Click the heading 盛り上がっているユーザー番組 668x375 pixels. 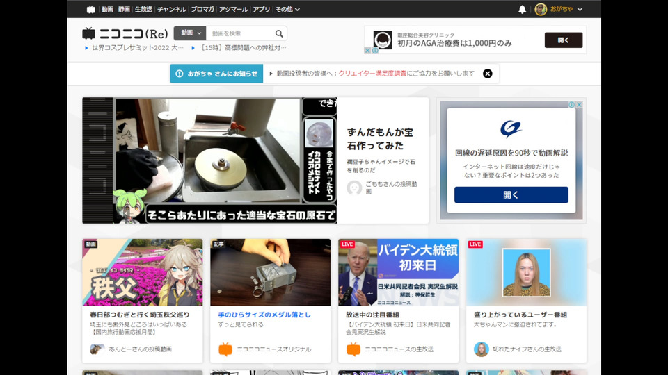point(520,315)
